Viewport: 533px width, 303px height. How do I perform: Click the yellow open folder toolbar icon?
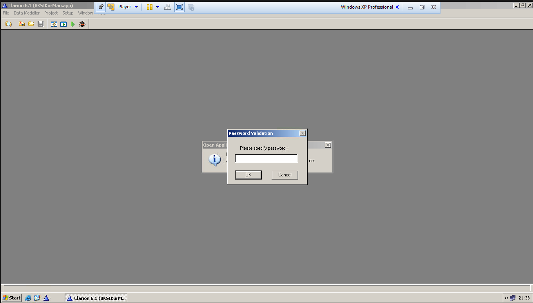tap(31, 24)
